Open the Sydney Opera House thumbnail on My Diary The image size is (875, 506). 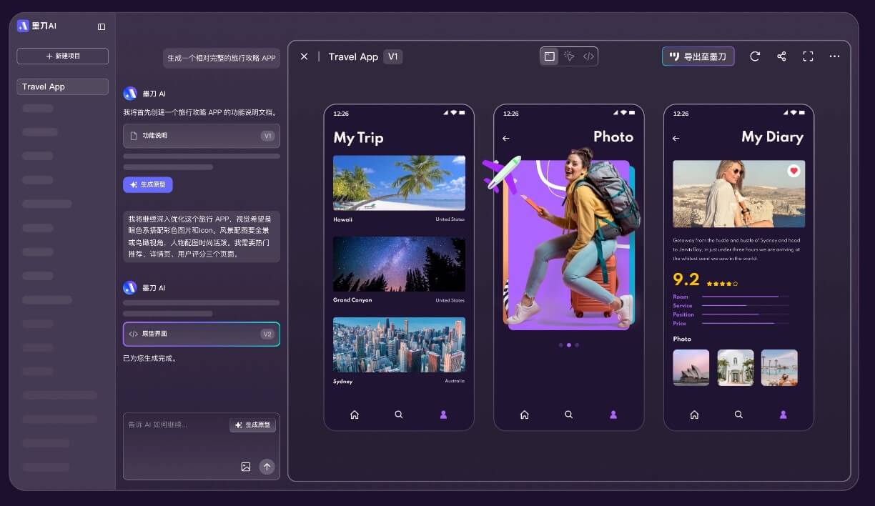tap(691, 367)
